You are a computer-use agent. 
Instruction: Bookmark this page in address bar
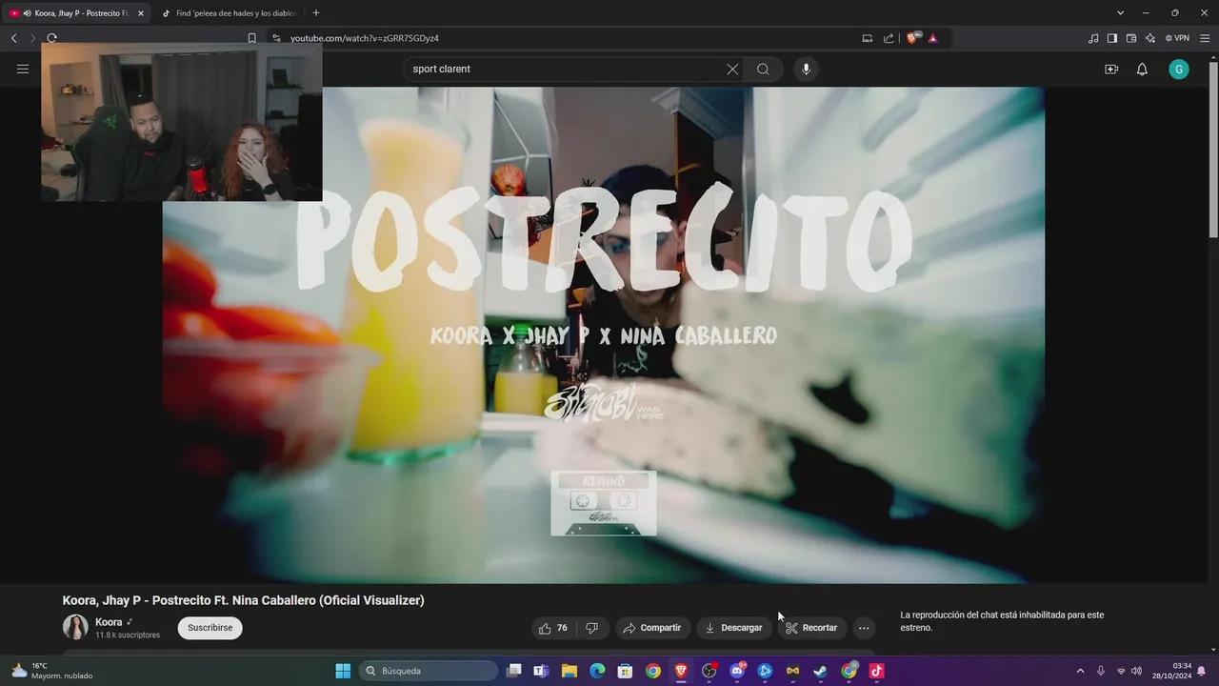[x=251, y=38]
